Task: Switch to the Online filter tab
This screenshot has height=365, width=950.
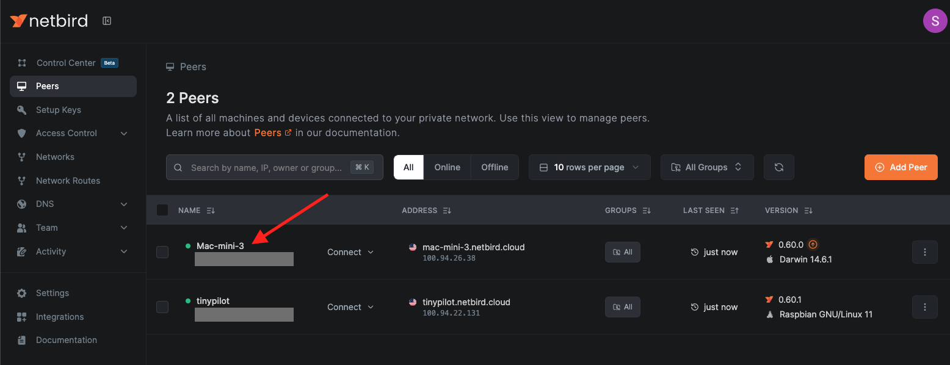Action: (447, 167)
